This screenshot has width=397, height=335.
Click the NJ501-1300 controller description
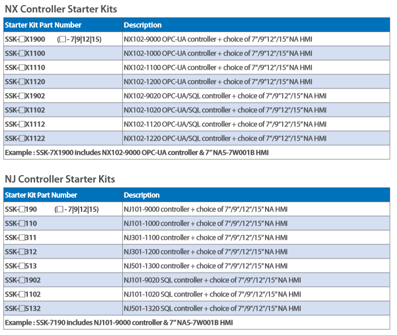coord(206,266)
